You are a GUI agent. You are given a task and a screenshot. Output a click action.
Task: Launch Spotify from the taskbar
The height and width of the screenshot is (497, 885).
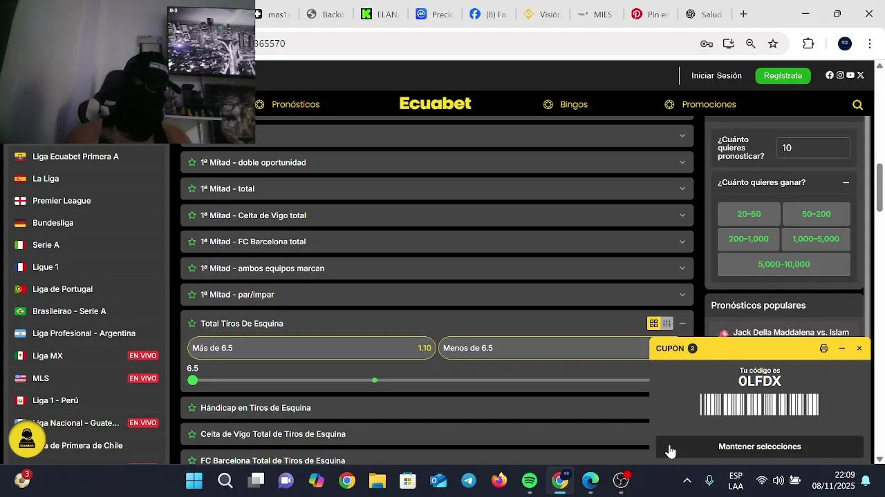click(x=530, y=480)
